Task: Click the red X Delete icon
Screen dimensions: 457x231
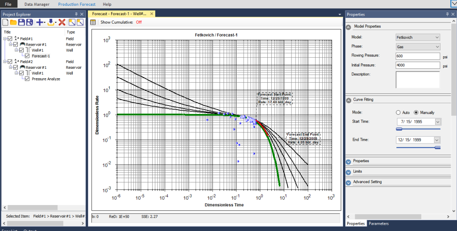Action: click(62, 22)
